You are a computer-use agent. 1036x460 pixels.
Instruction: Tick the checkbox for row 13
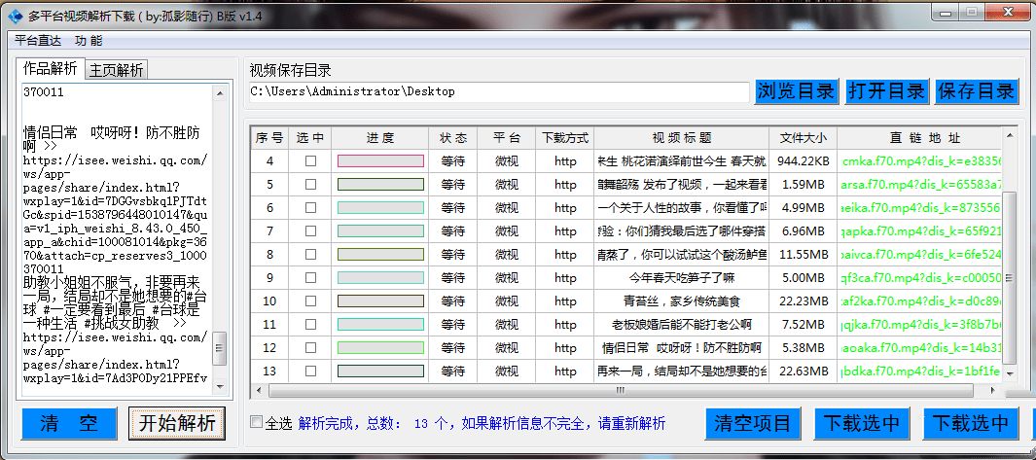[x=310, y=371]
